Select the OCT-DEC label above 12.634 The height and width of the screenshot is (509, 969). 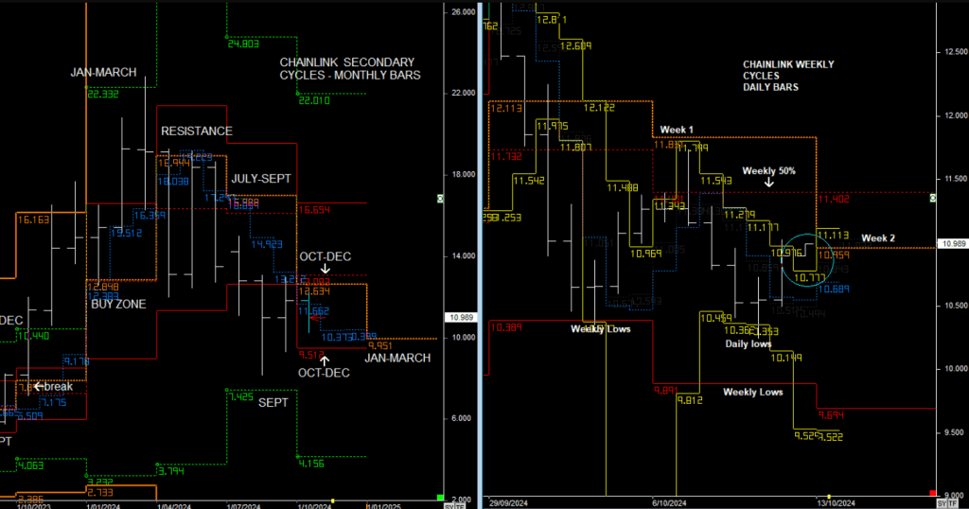(x=326, y=256)
